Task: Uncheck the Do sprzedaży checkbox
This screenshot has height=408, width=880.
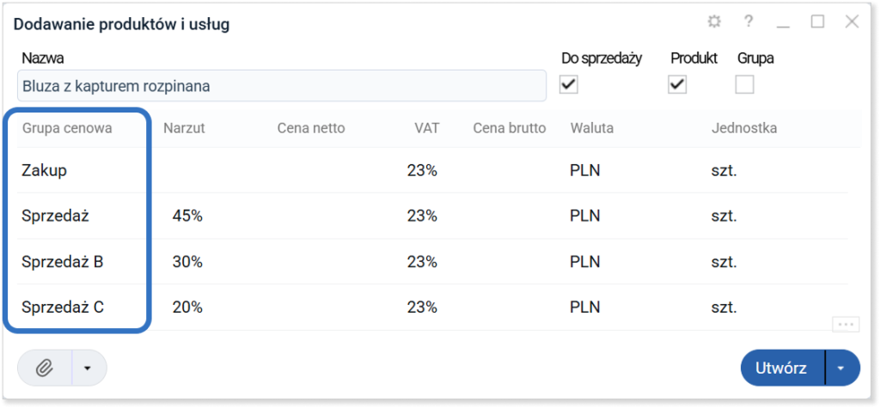Action: [x=569, y=85]
